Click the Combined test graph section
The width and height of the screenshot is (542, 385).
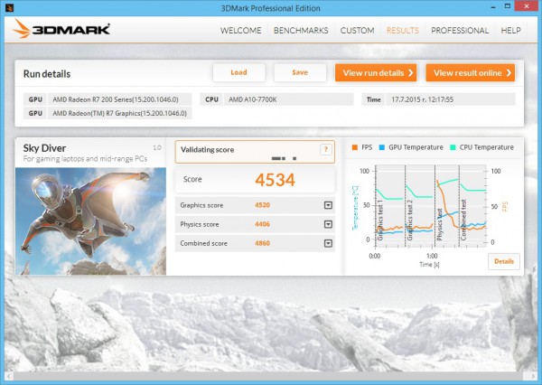coord(472,206)
